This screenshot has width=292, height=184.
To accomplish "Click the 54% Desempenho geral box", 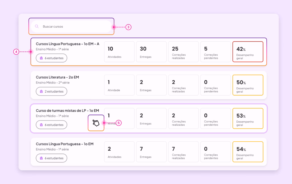I will (x=248, y=152).
